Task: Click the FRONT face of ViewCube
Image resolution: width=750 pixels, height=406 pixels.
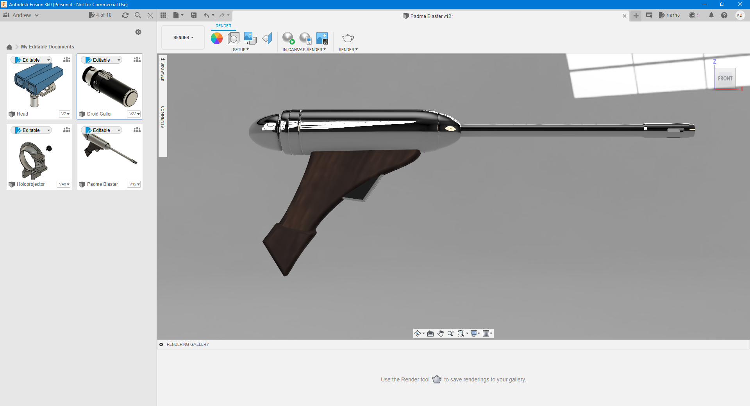Action: pyautogui.click(x=725, y=78)
